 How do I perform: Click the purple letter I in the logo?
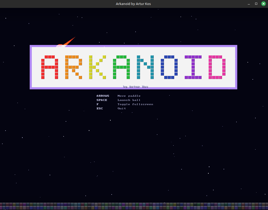193,66
